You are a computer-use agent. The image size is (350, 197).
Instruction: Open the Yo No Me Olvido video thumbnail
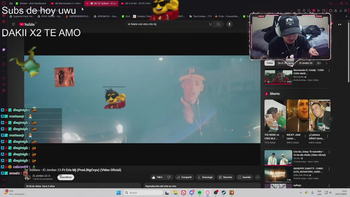(x=278, y=158)
